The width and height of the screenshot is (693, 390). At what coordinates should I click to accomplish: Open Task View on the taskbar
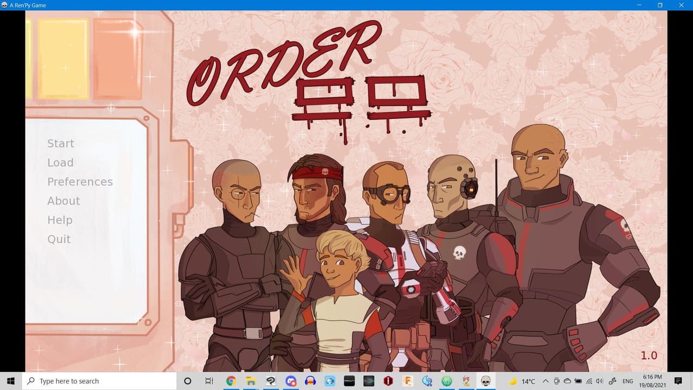pos(210,381)
